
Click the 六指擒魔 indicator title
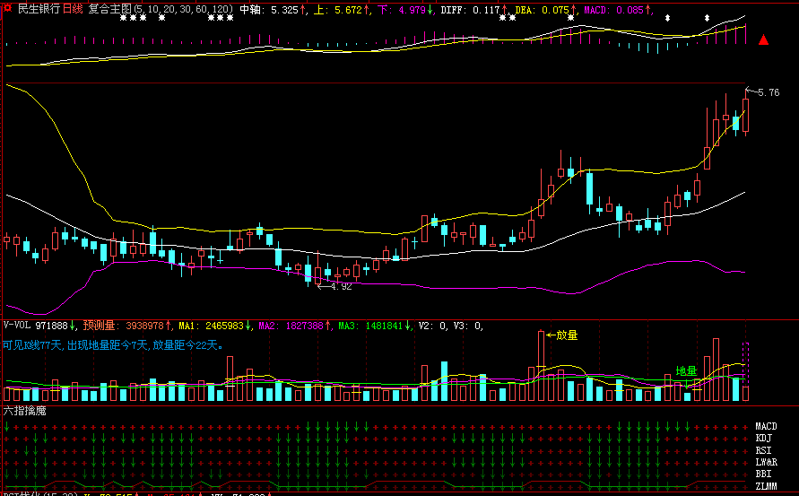[x=24, y=411]
